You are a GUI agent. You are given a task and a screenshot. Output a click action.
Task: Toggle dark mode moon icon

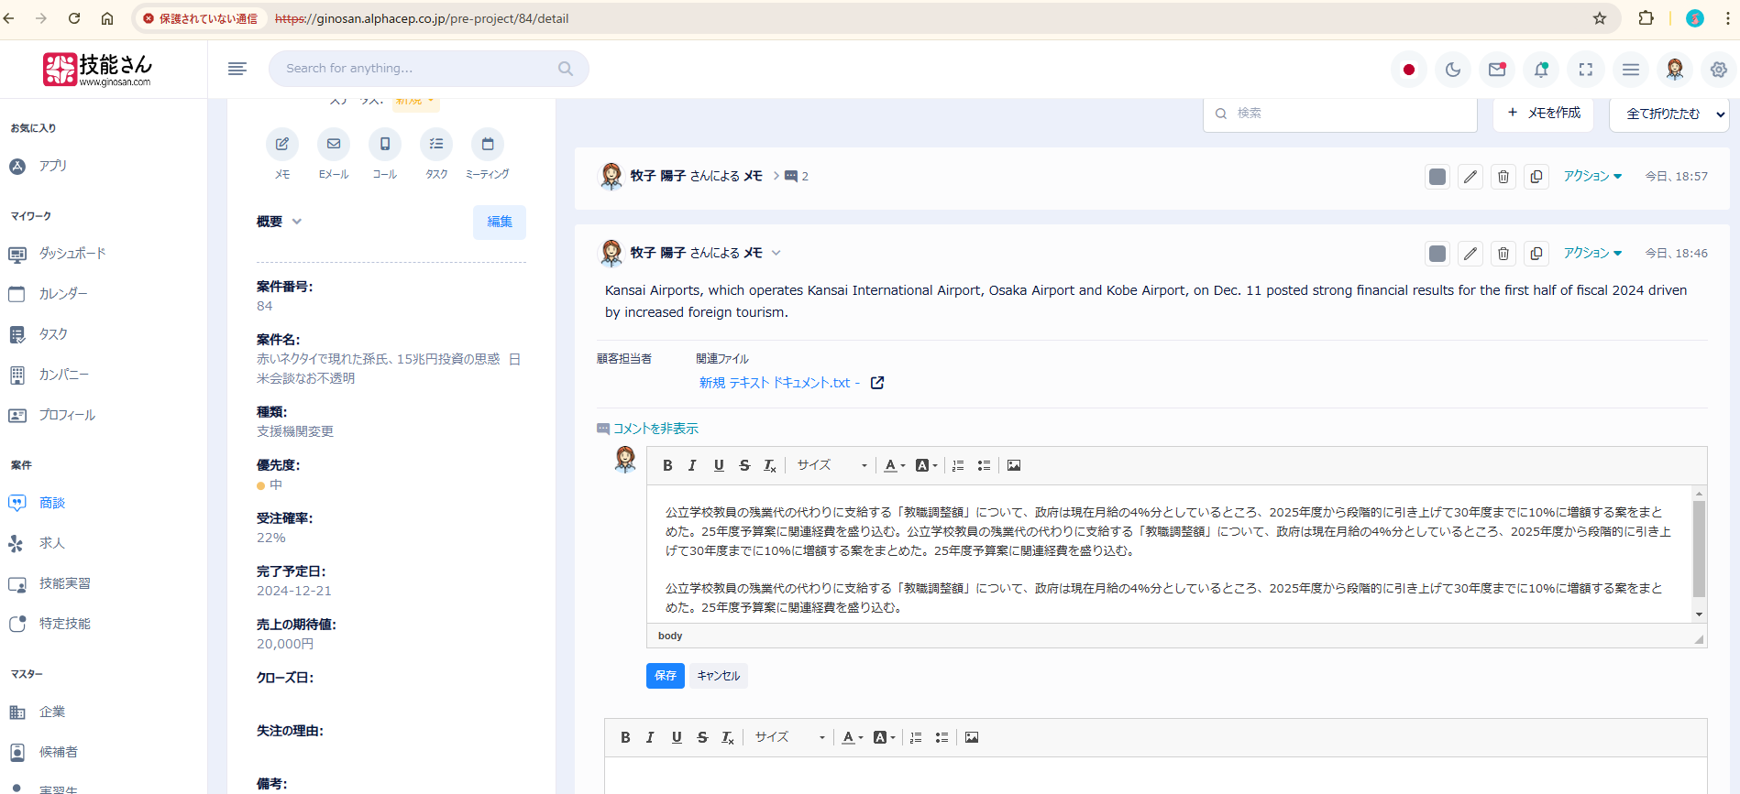tap(1453, 70)
